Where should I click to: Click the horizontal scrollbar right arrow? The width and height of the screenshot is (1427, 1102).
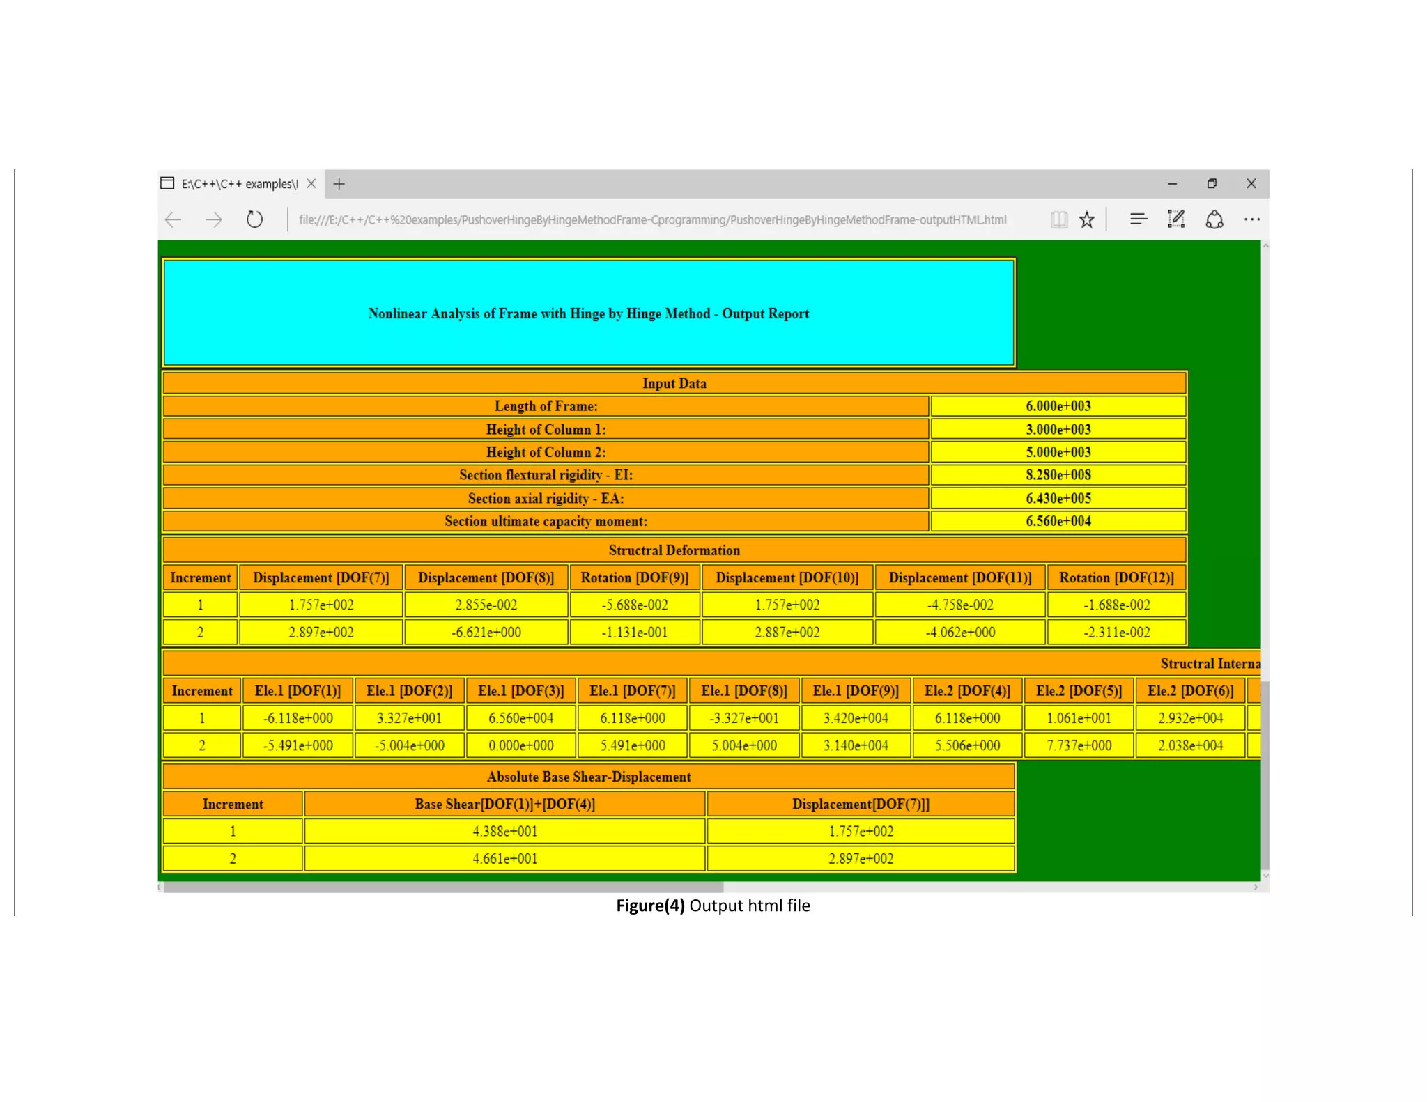pyautogui.click(x=1256, y=887)
